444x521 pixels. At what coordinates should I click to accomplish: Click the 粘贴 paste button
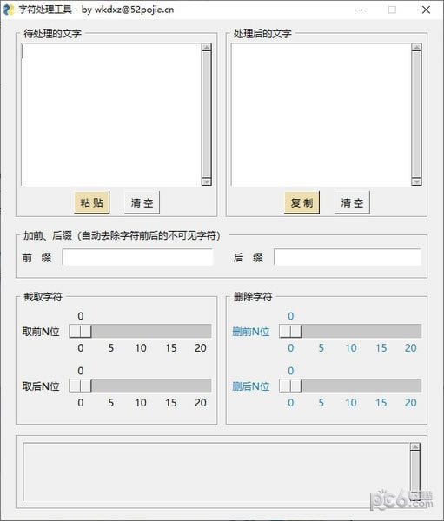tap(92, 202)
